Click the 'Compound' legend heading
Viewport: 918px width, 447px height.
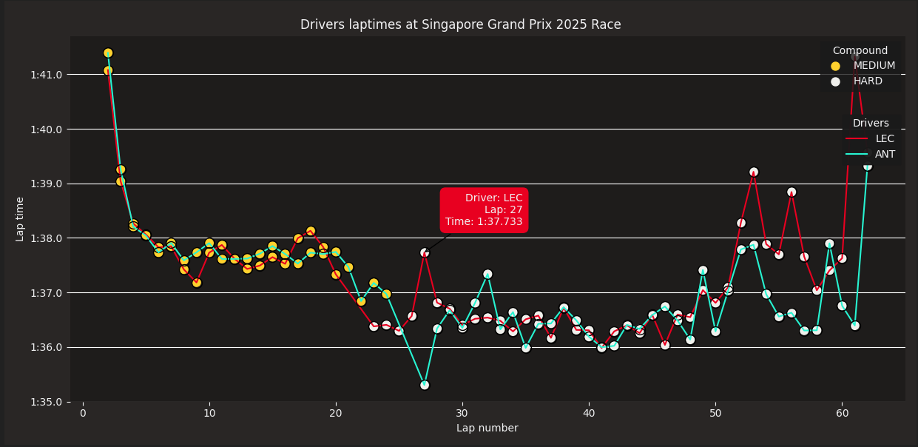[860, 50]
